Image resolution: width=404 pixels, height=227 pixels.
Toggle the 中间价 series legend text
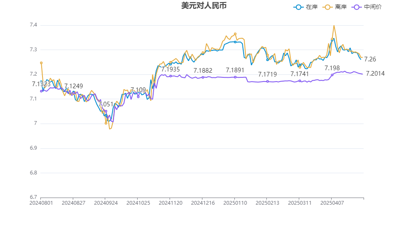(x=373, y=7)
